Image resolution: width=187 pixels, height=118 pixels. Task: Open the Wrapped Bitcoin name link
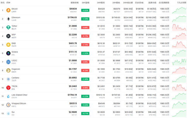19,104
